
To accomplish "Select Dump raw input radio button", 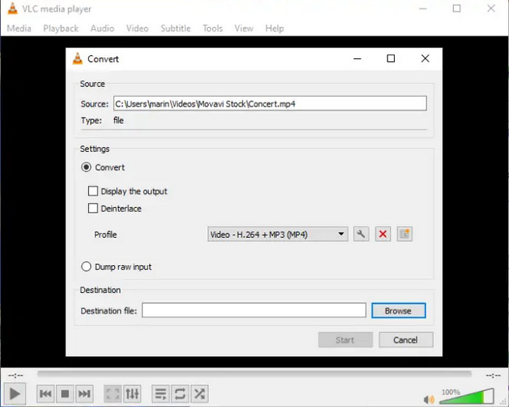I will (86, 267).
